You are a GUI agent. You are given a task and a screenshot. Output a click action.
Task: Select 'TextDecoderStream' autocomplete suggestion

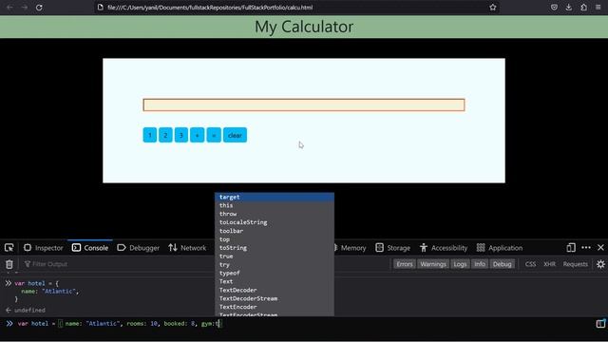[275, 298]
